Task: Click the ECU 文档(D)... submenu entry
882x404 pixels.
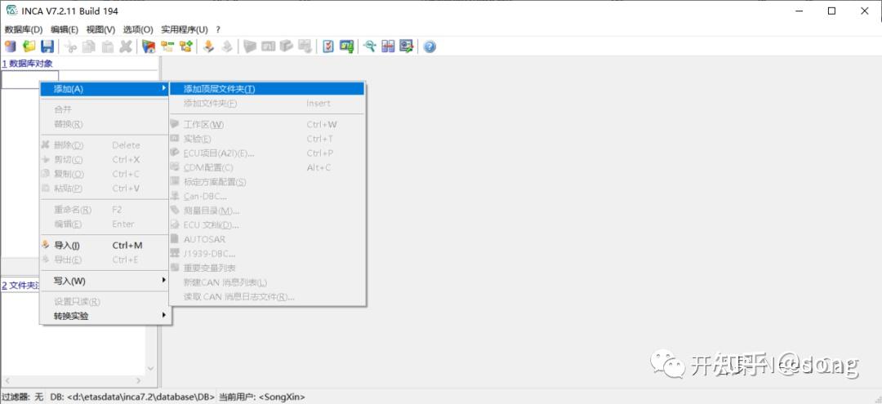Action: click(266, 224)
